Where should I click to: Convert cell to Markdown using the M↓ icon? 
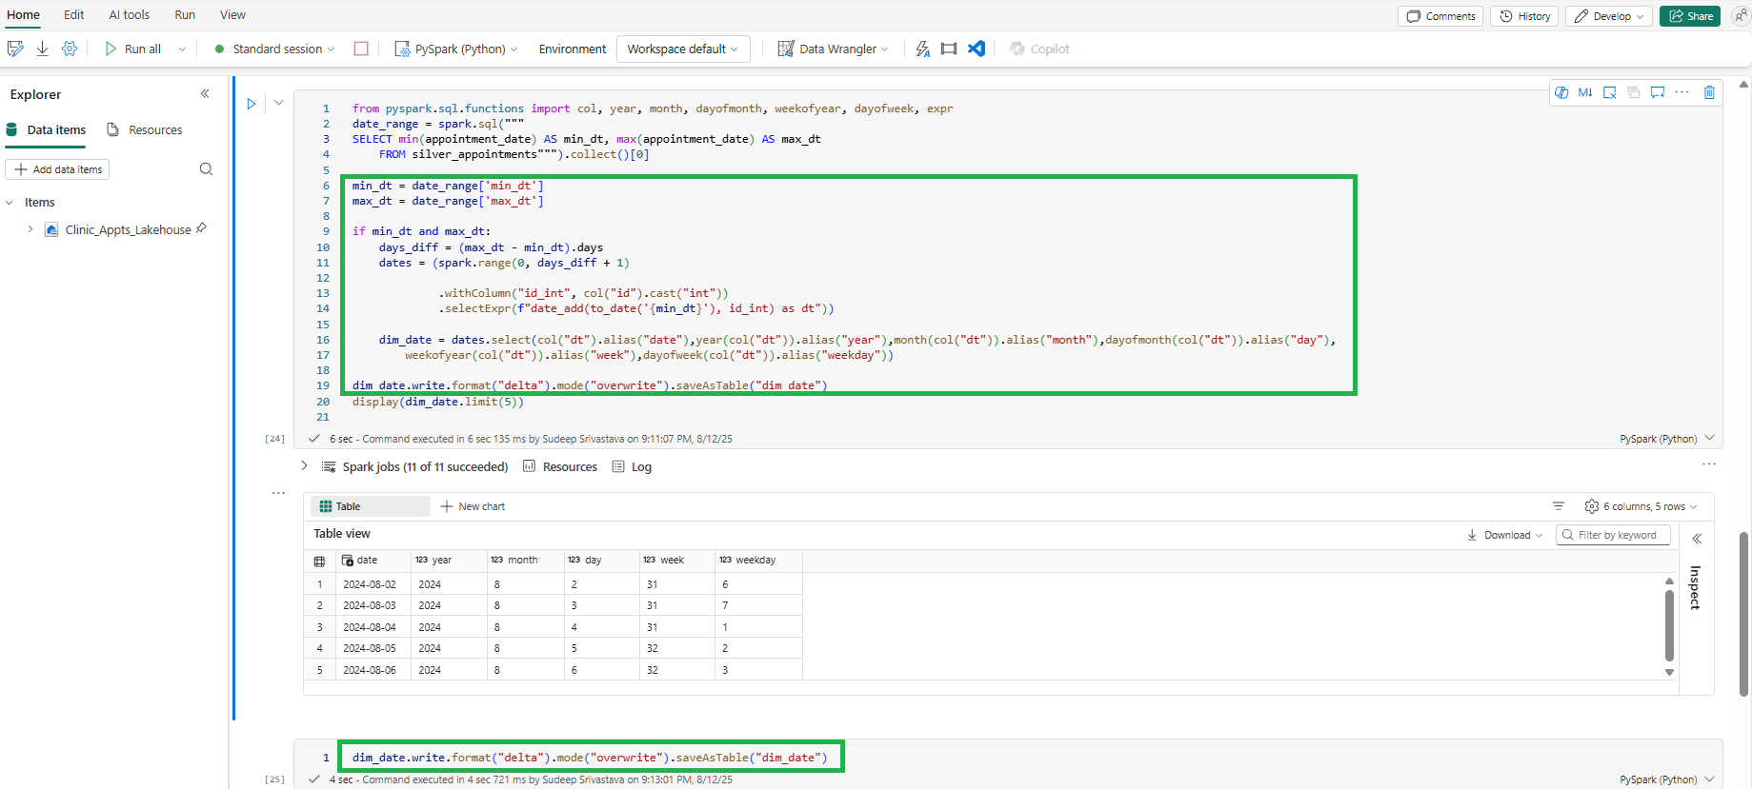point(1585,92)
